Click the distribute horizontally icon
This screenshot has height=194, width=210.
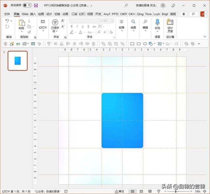tap(87, 44)
